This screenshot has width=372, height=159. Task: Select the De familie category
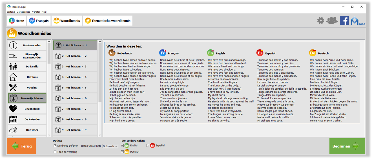[x=27, y=67]
